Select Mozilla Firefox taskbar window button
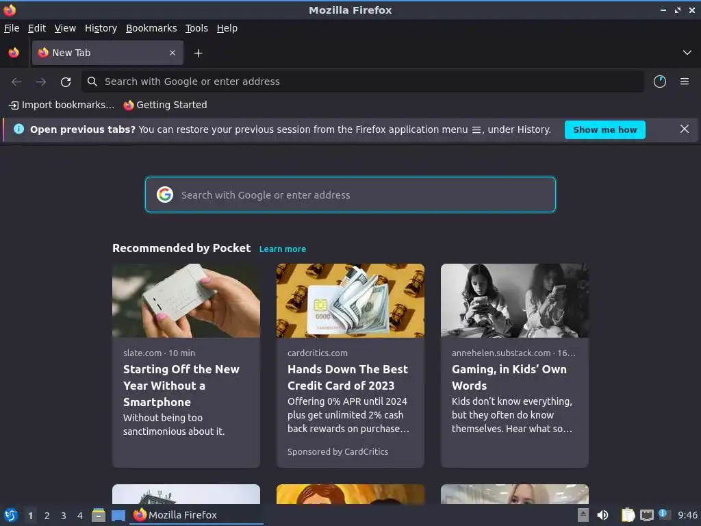Screen dimensions: 701x526 (196, 515)
